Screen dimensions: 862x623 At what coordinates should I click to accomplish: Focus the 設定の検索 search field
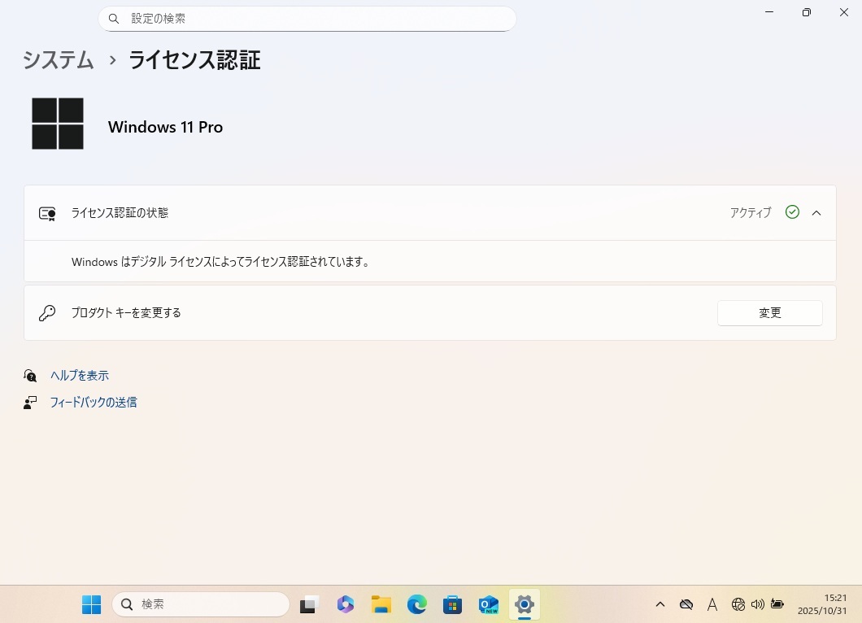point(307,19)
